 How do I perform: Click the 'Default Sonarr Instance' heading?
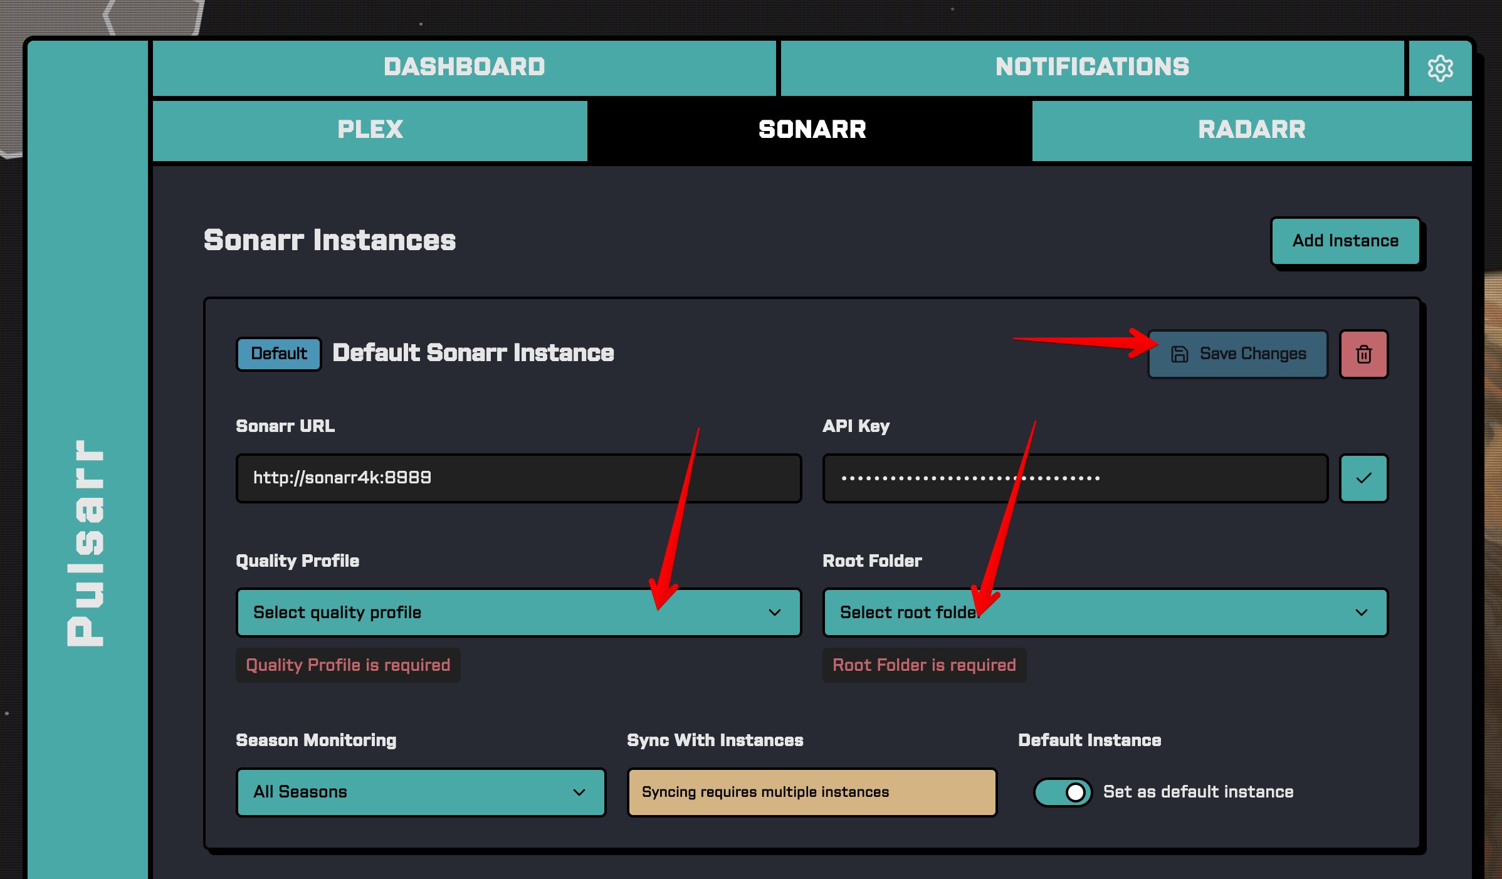coord(473,353)
